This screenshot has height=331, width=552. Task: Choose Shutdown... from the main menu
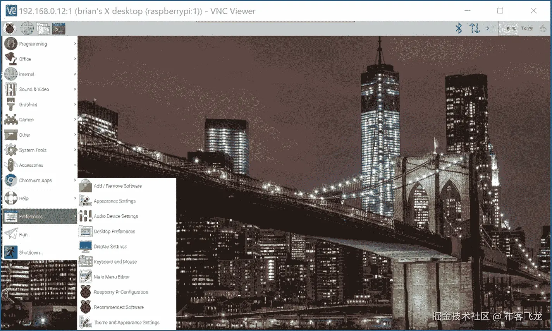(40, 252)
